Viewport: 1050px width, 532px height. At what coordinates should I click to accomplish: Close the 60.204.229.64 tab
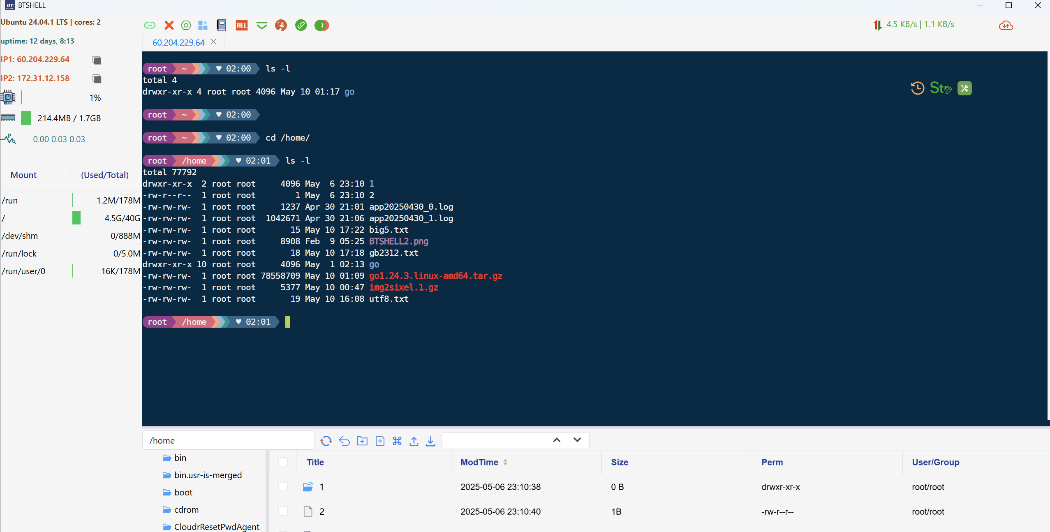[213, 42]
